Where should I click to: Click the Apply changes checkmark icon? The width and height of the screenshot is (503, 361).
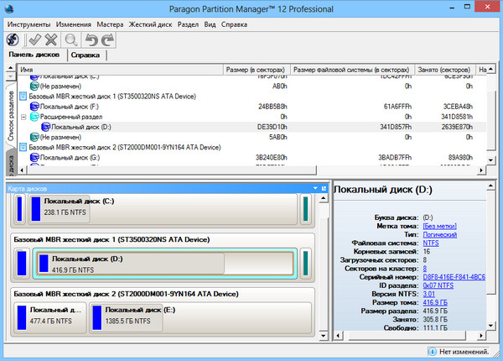click(x=34, y=39)
